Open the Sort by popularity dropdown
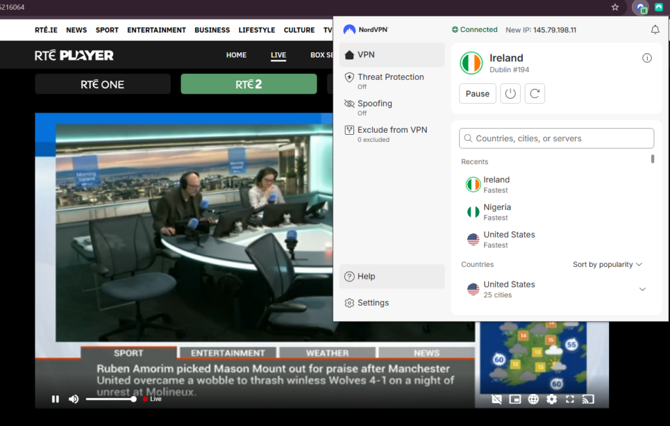The width and height of the screenshot is (670, 426). (x=607, y=264)
